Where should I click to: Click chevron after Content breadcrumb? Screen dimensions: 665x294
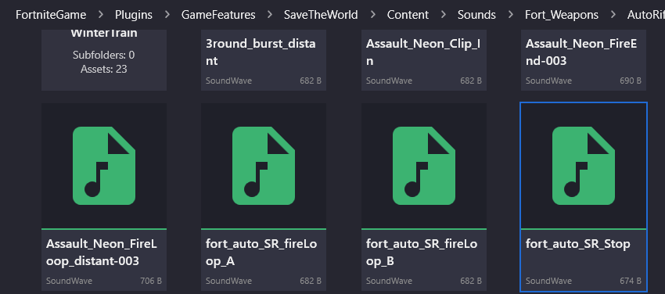click(x=444, y=15)
